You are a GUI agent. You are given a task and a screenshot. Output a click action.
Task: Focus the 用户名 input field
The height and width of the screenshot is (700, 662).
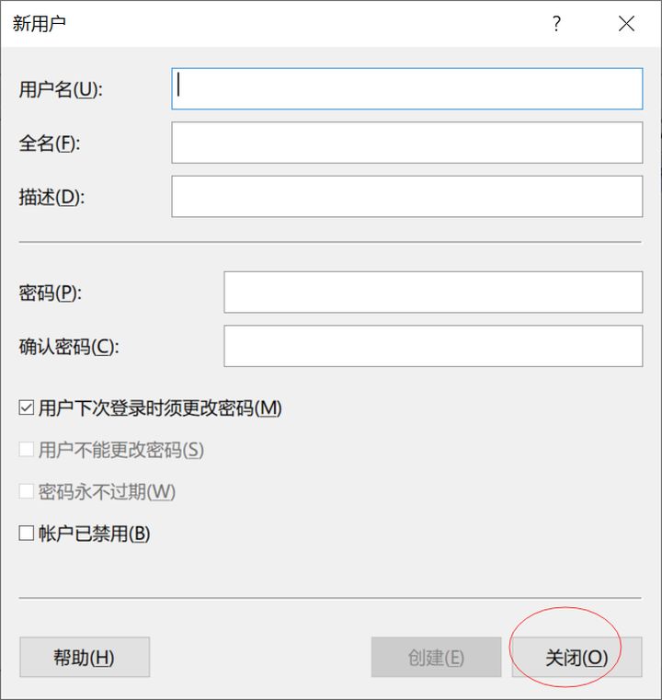406,88
